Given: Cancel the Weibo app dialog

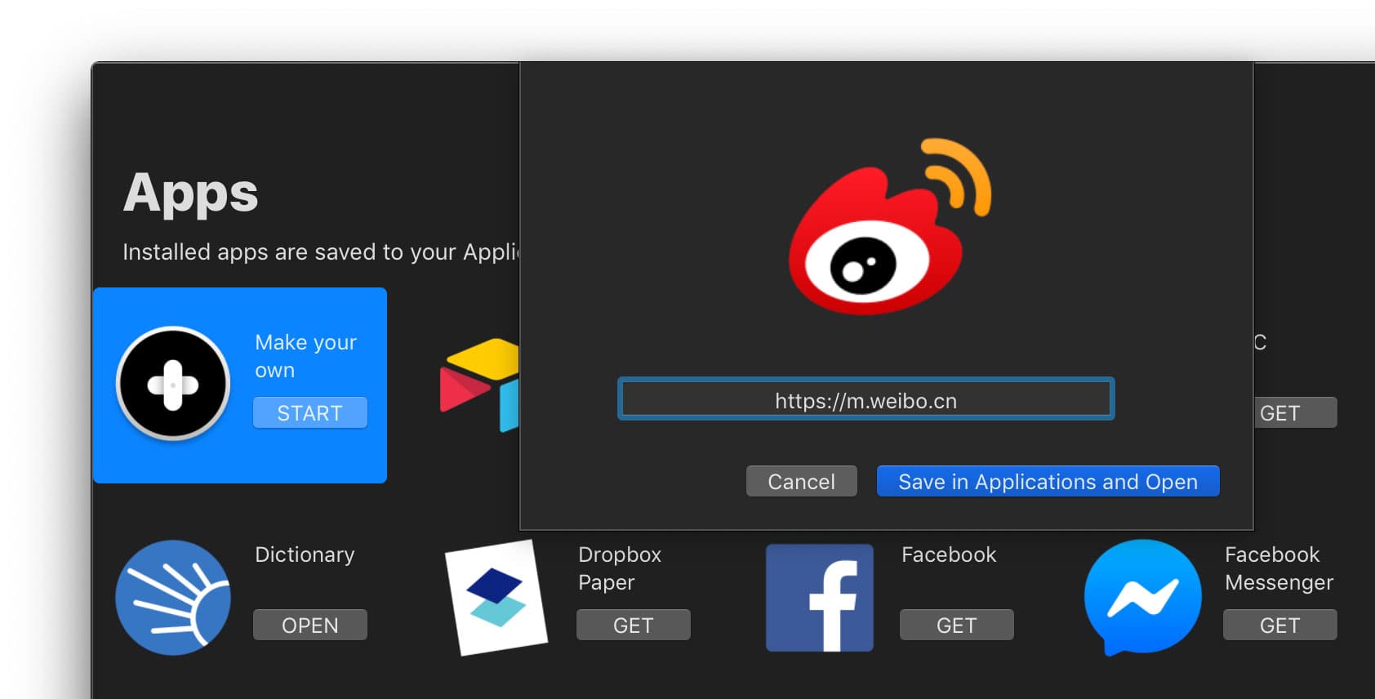Looking at the screenshot, I should (802, 481).
